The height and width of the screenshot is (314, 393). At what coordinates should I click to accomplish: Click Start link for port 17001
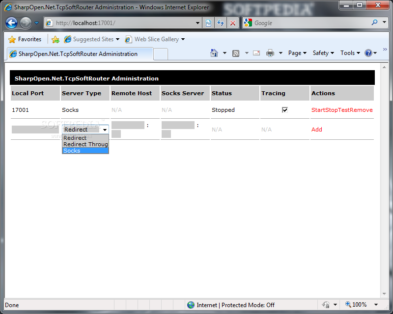pos(318,110)
